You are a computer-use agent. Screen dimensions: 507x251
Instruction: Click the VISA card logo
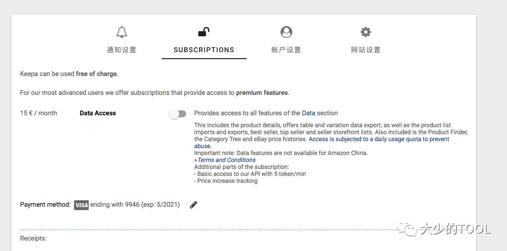coord(81,205)
